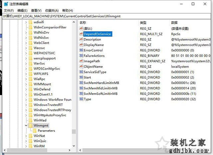Viewport: 213px width, 155px height.
Task: Open the 查看(V) menu
Action: pos(36,11)
